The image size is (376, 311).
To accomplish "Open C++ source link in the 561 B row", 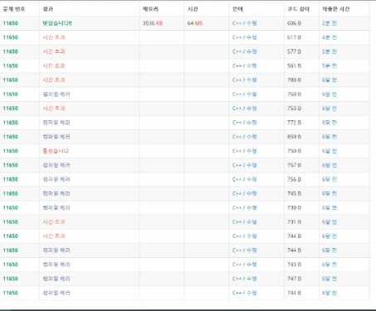I will click(x=237, y=66).
